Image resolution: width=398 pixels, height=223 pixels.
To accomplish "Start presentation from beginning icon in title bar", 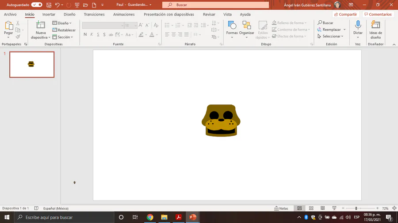I will click(77, 5).
